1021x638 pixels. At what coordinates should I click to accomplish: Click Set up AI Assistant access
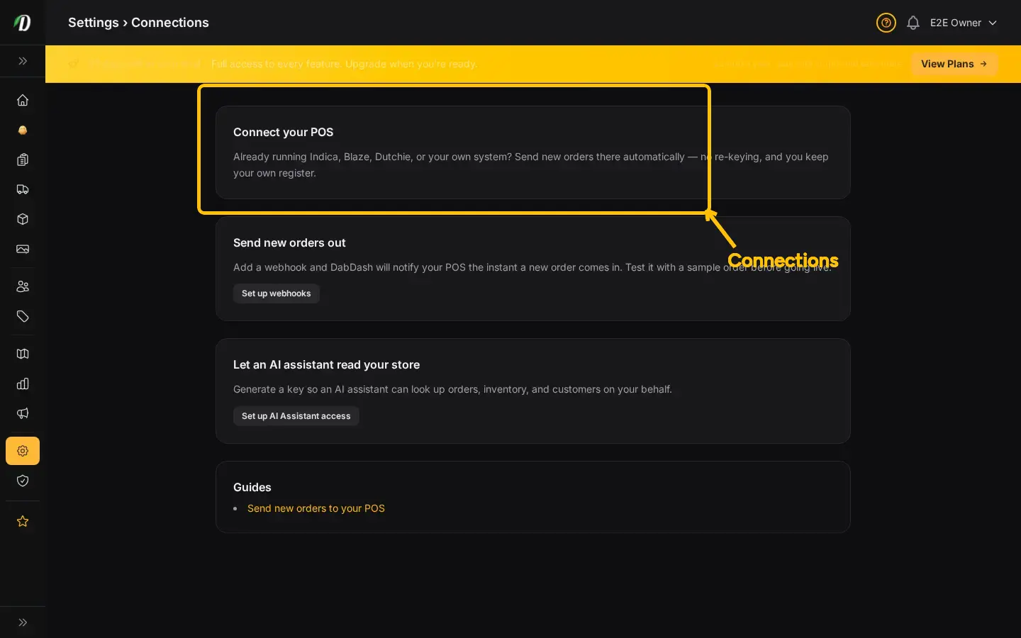[x=296, y=416]
